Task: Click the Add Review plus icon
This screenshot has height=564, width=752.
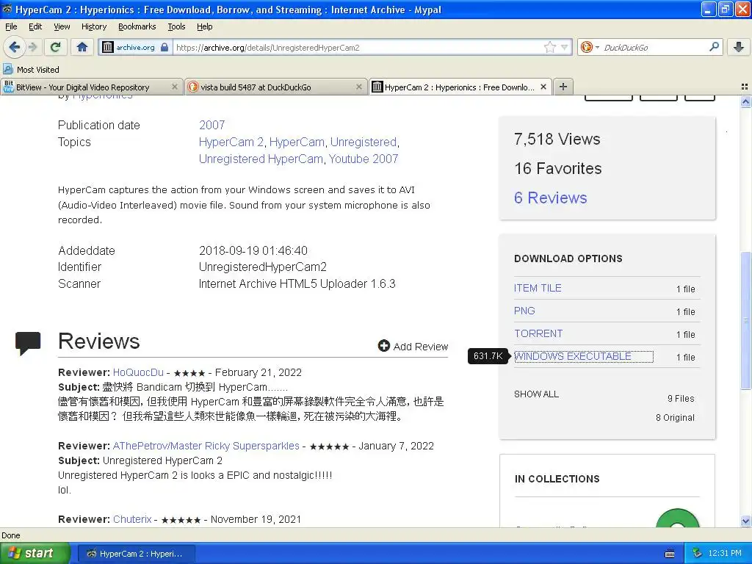Action: point(383,346)
